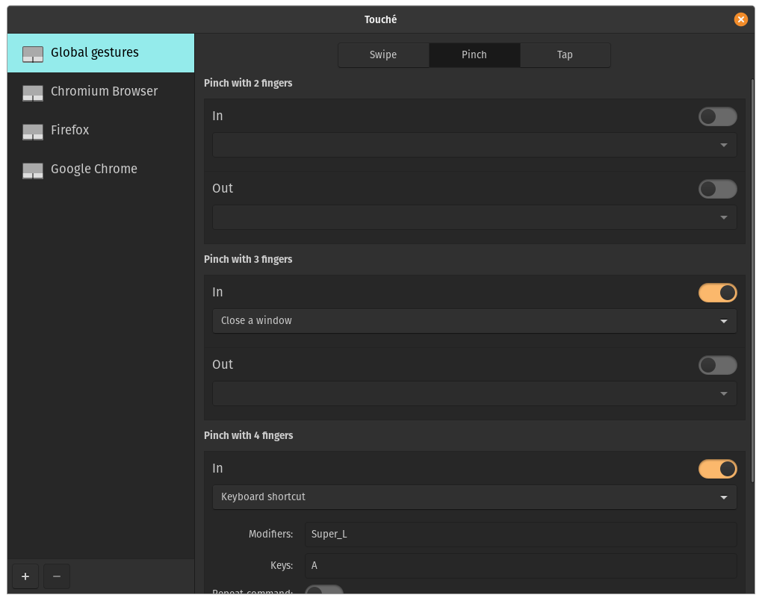The image size is (762, 601).
Task: Disable the 3-finger pinch In toggle
Action: pos(717,293)
